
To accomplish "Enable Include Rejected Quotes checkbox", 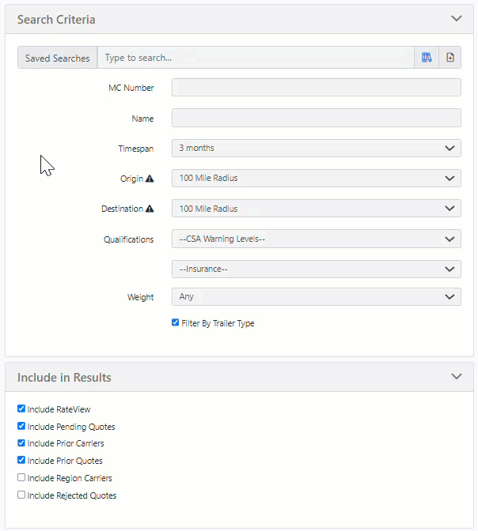I will [21, 495].
